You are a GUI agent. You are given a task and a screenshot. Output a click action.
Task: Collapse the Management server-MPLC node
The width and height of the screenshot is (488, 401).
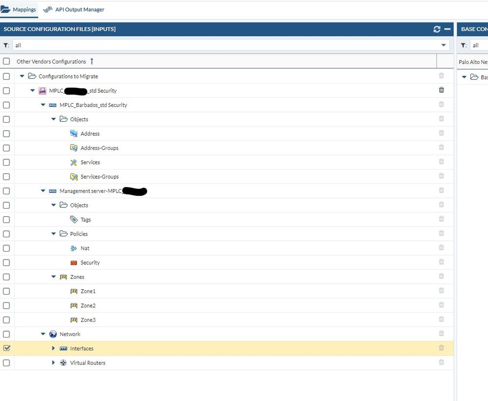[43, 190]
